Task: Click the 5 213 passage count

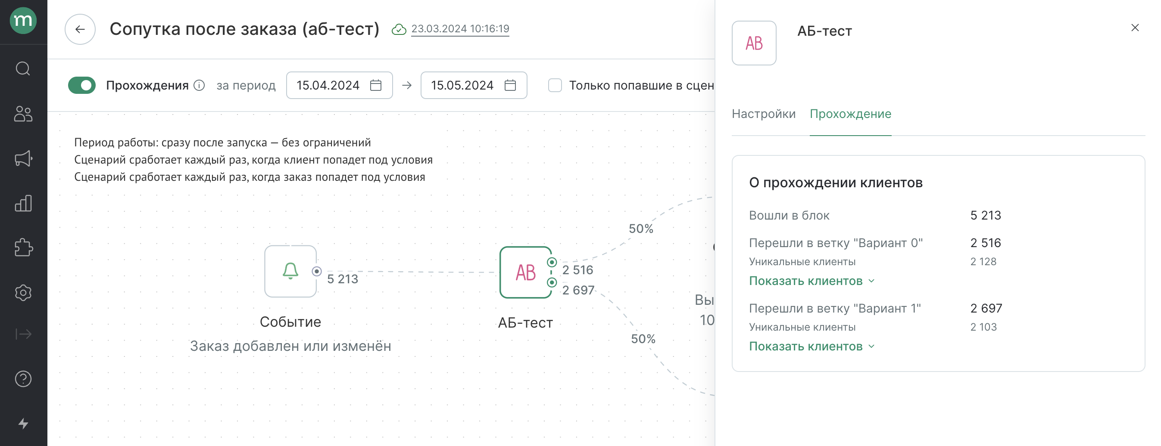Action: 343,279
